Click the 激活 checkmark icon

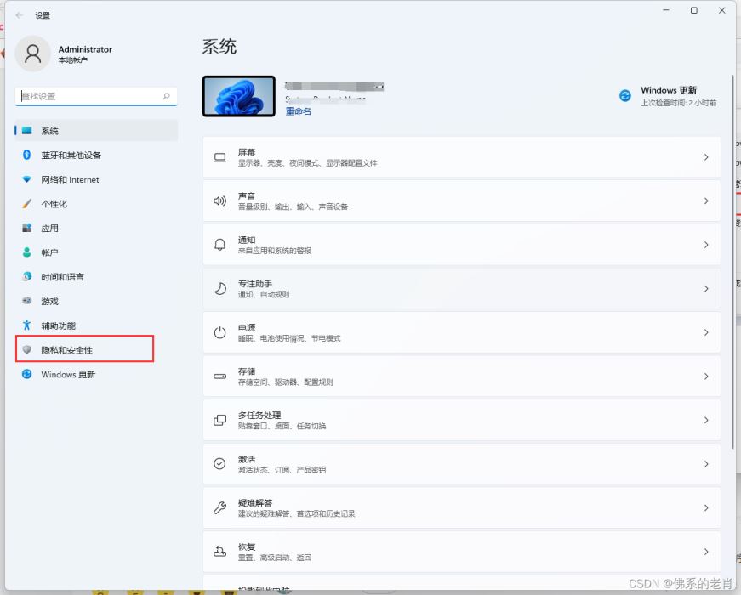(219, 464)
